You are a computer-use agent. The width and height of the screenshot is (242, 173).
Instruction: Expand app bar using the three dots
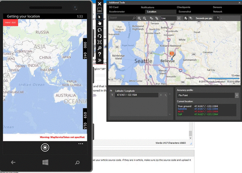[x=81, y=144]
